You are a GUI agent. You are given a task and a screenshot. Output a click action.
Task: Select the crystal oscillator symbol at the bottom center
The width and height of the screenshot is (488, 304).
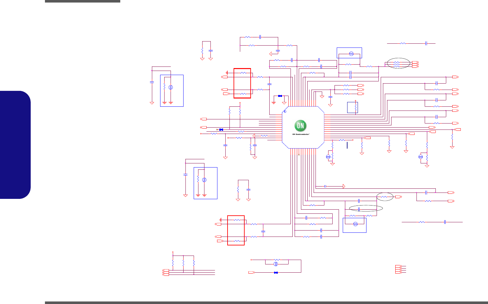click(x=276, y=264)
